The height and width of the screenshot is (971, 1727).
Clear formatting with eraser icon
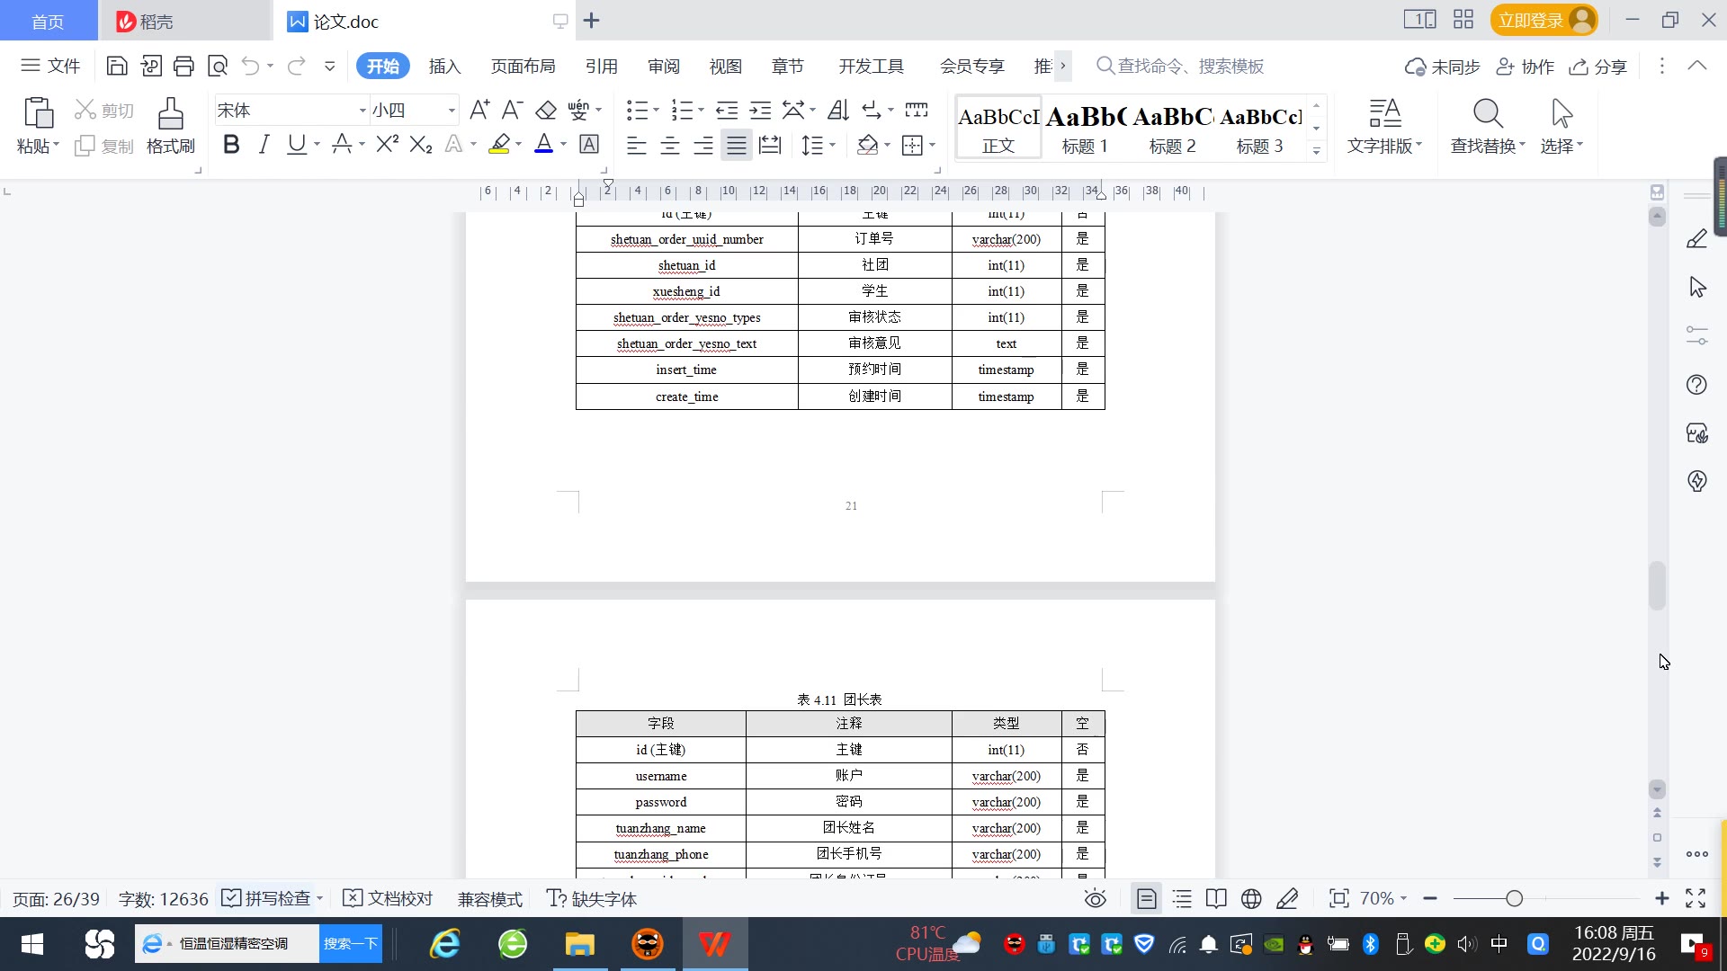click(546, 110)
